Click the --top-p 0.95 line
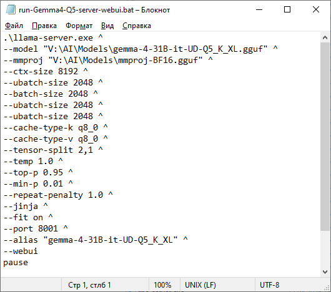This screenshot has width=331, height=292. click(38, 173)
